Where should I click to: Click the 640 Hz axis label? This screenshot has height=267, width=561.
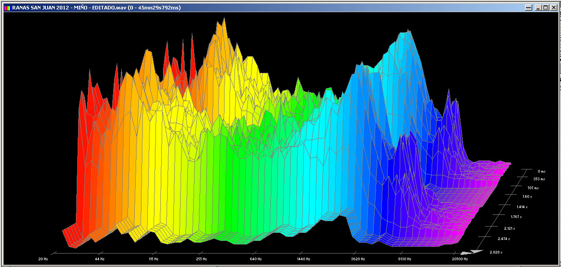tap(256, 259)
